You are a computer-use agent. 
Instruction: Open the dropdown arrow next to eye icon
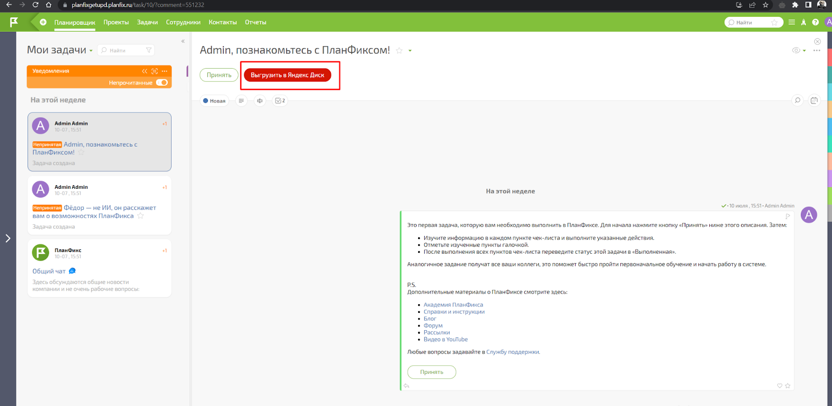point(804,51)
